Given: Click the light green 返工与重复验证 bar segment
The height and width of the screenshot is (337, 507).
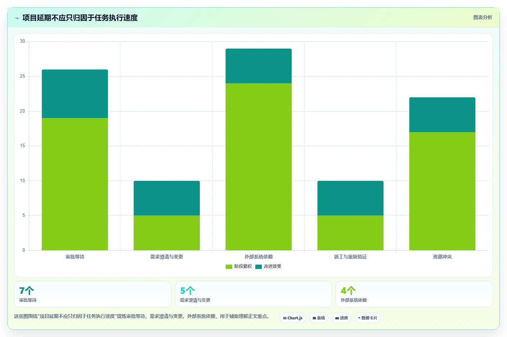Looking at the screenshot, I should click(x=350, y=233).
